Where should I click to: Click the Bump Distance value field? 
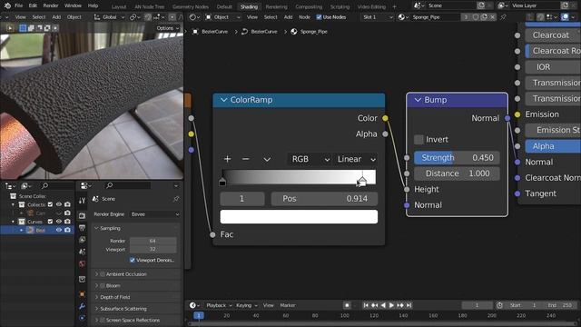(457, 173)
